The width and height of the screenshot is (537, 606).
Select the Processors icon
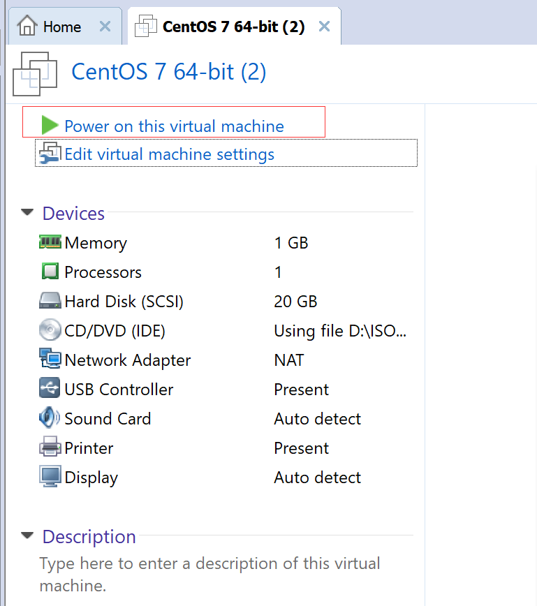tap(50, 272)
